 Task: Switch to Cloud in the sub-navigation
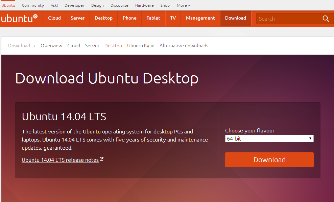click(x=74, y=46)
